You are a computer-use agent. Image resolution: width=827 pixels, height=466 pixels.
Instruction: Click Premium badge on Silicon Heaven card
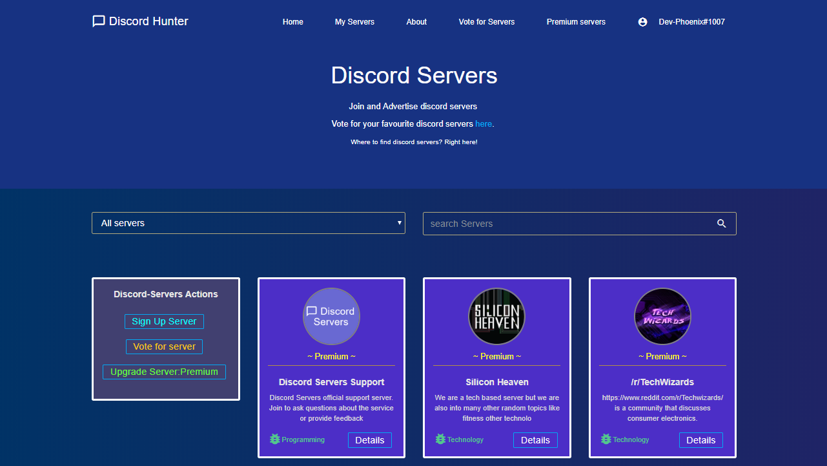coord(497,356)
